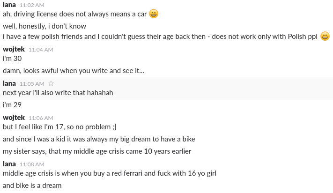Click the 'well, honestly, i don't know' message
The width and height of the screenshot is (333, 193).
[x=44, y=26]
